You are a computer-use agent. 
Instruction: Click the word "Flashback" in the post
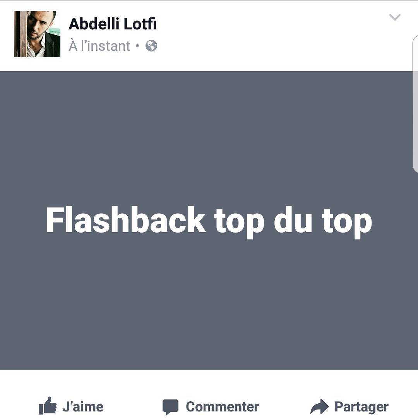[x=126, y=220]
